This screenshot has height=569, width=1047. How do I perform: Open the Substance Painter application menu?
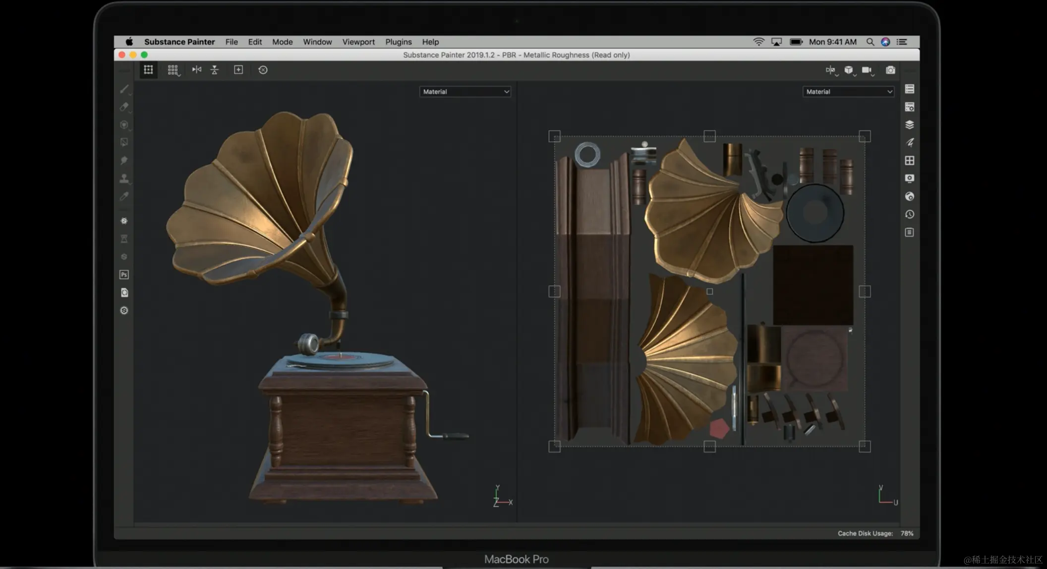(x=179, y=42)
